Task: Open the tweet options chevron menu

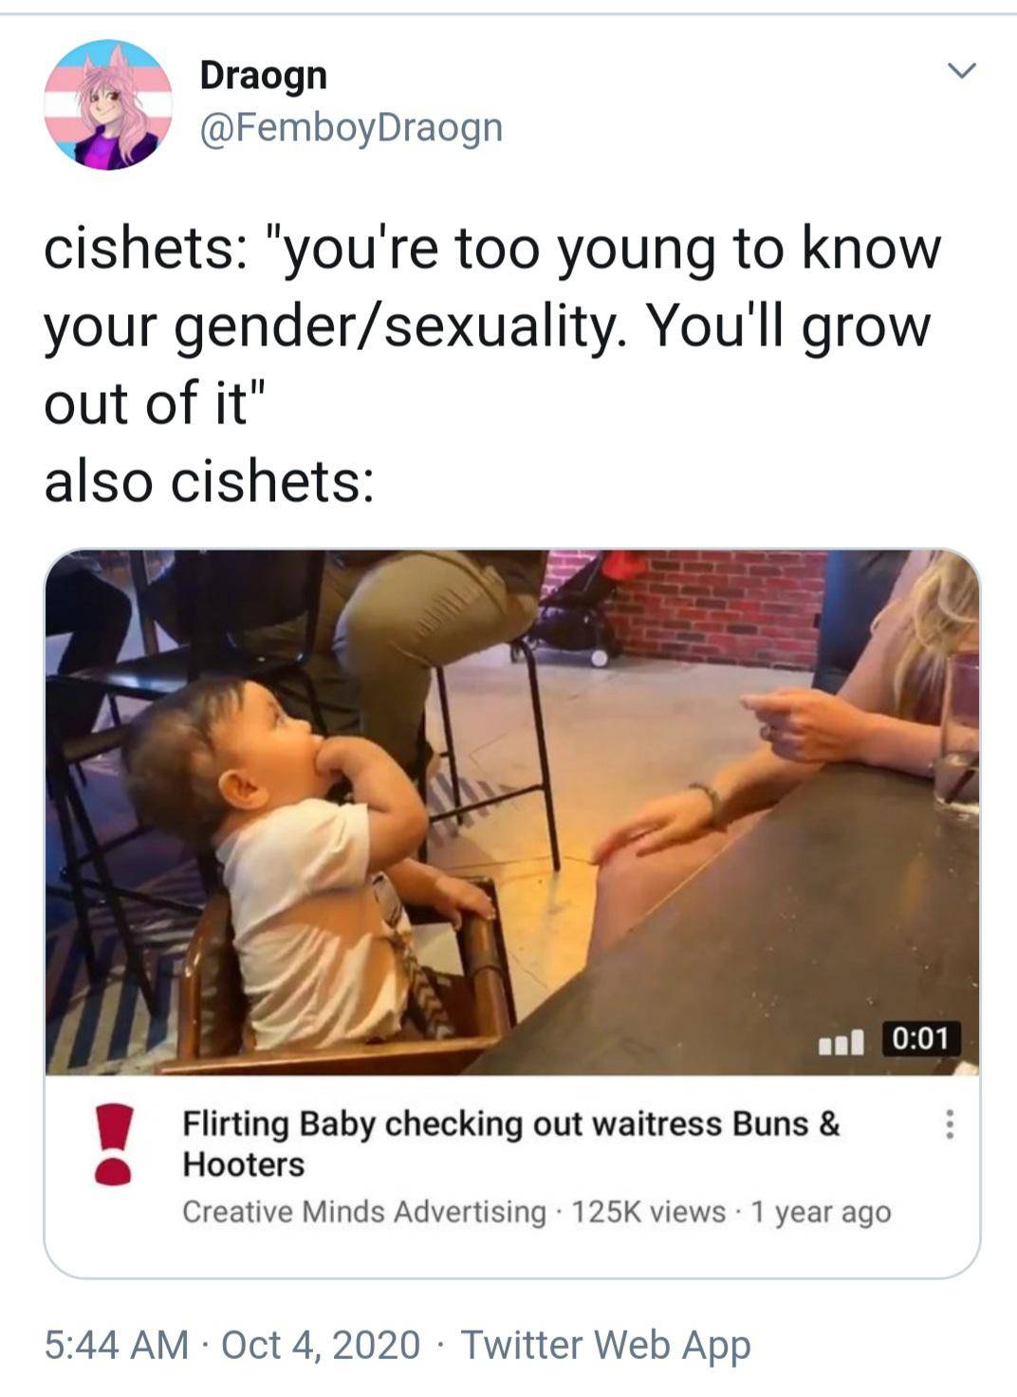Action: [x=962, y=71]
